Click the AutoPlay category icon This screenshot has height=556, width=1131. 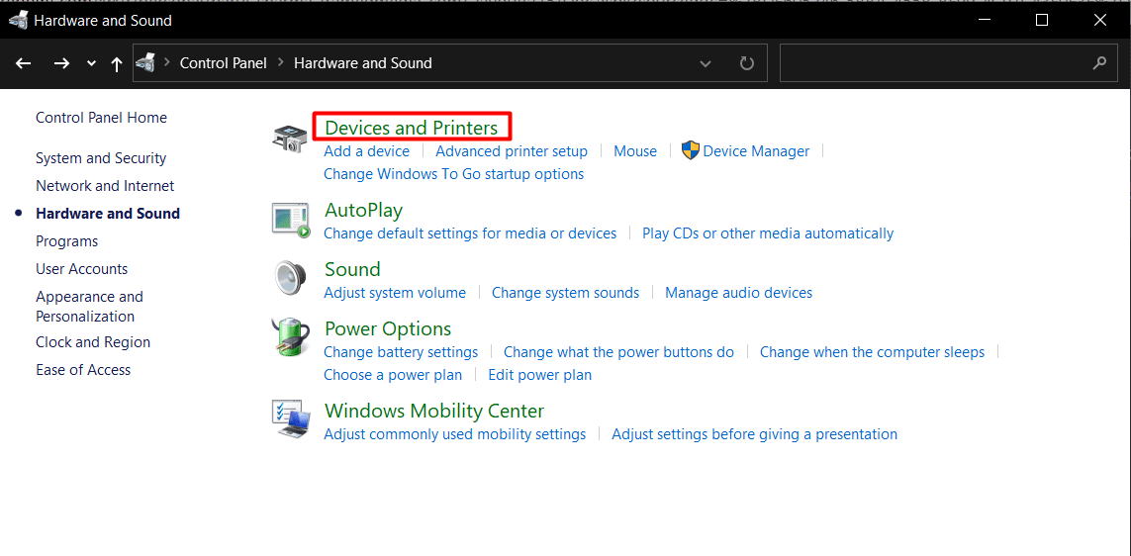click(291, 220)
